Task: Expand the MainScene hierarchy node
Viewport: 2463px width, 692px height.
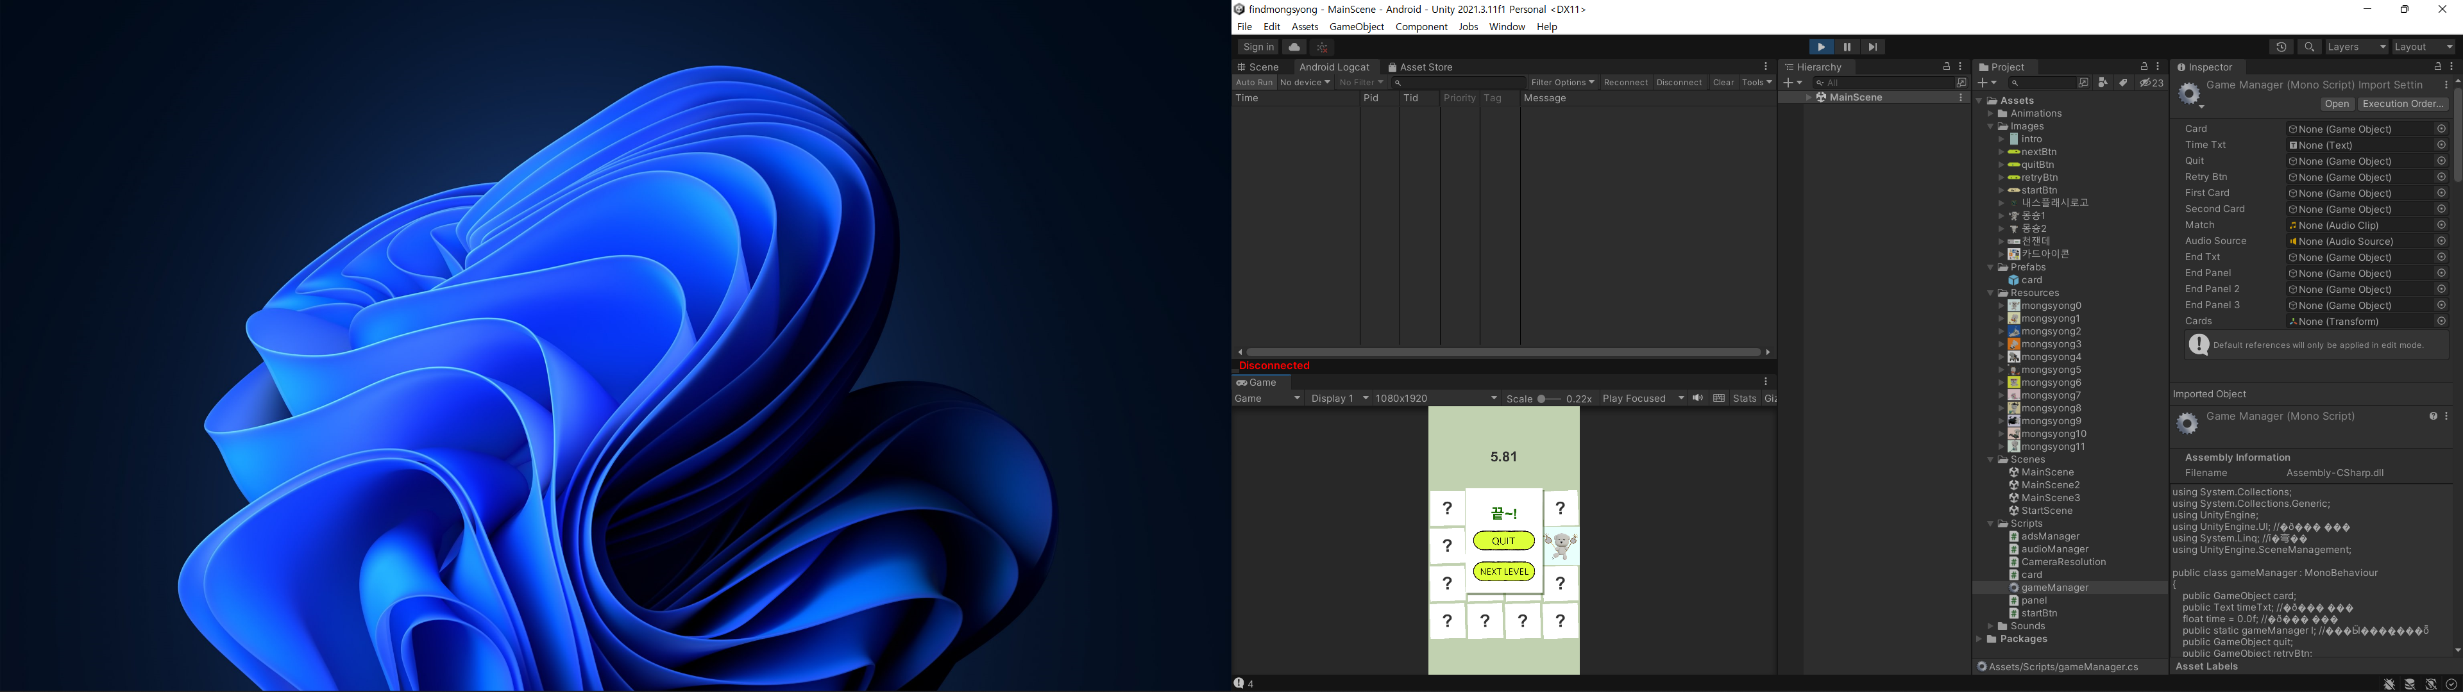Action: coord(1808,97)
